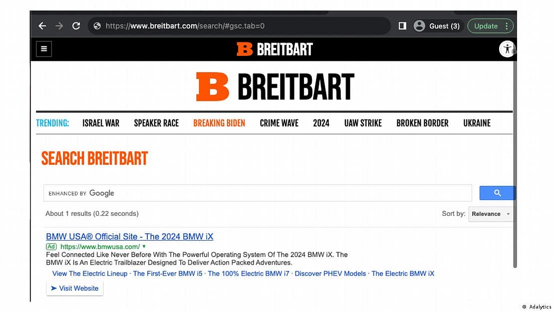The image size is (554, 311).
Task: Click the large Breitbart logo banner
Action: click(275, 87)
